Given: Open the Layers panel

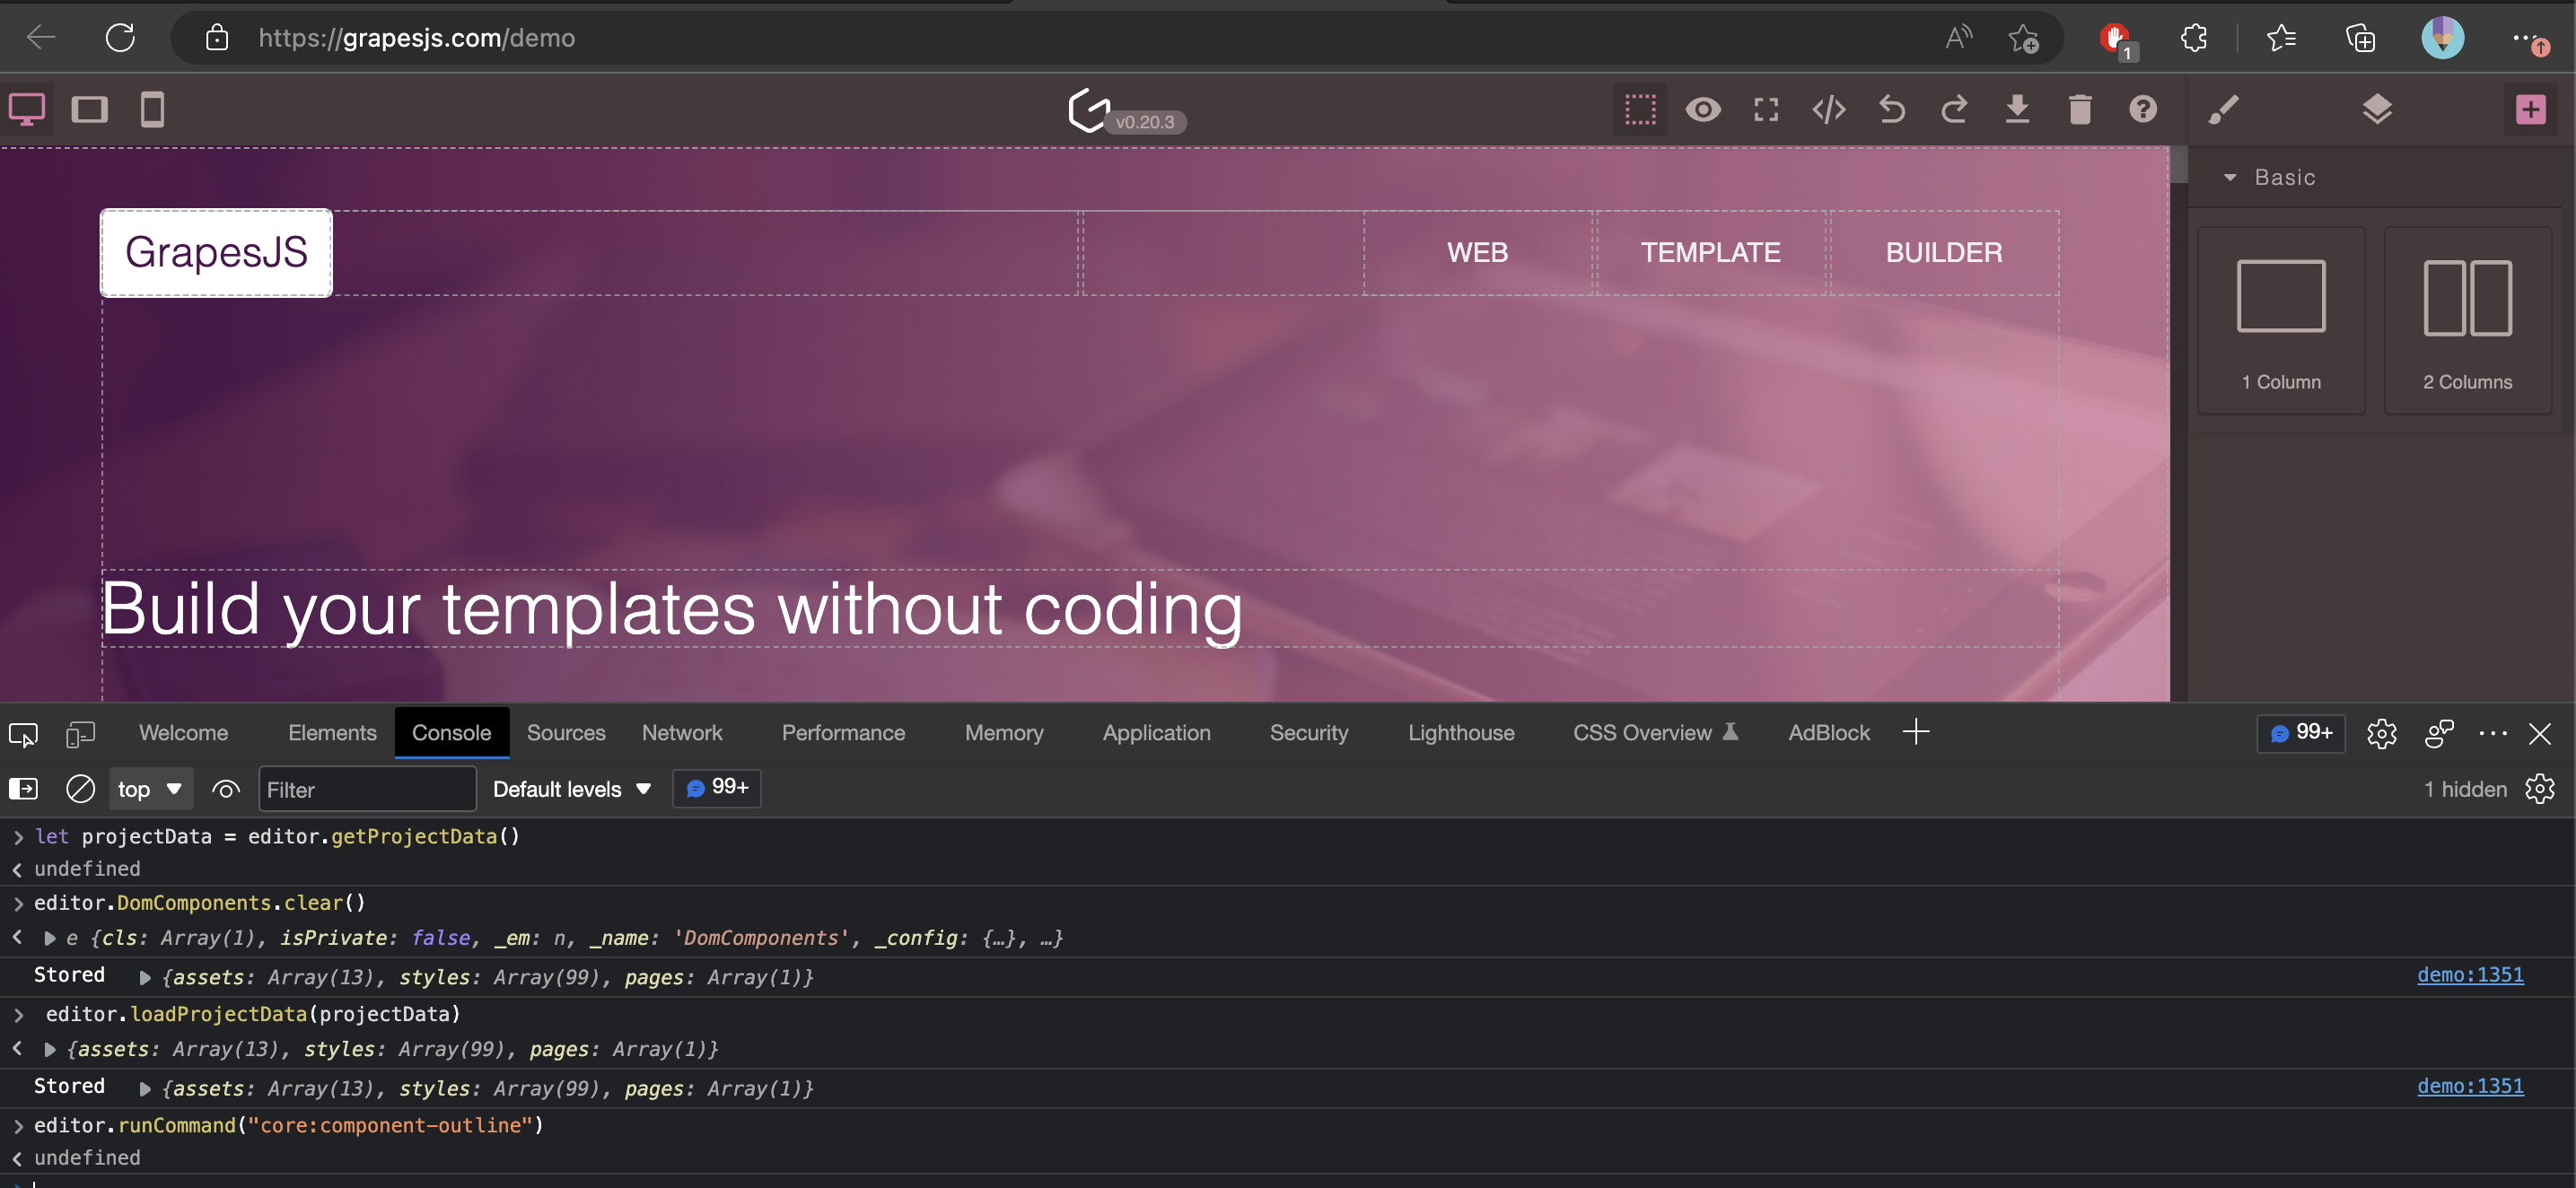Looking at the screenshot, I should click(2378, 110).
